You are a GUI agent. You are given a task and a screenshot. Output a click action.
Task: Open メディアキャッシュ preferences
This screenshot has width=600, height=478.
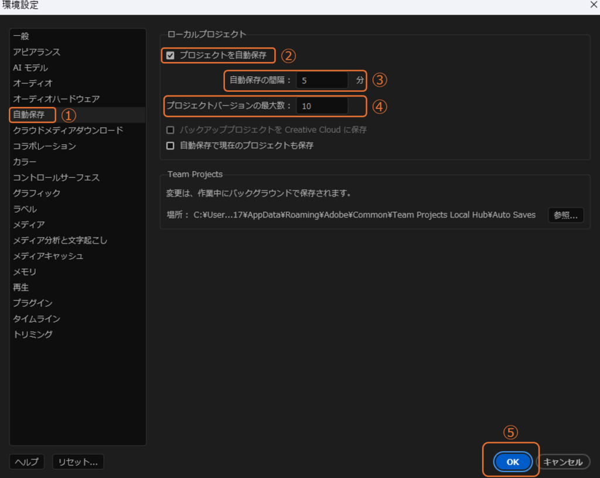pos(48,256)
